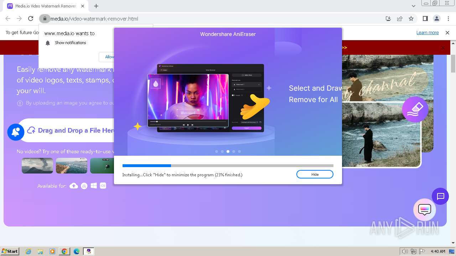Click the share page icon
This screenshot has width=456, height=256.
click(x=400, y=18)
